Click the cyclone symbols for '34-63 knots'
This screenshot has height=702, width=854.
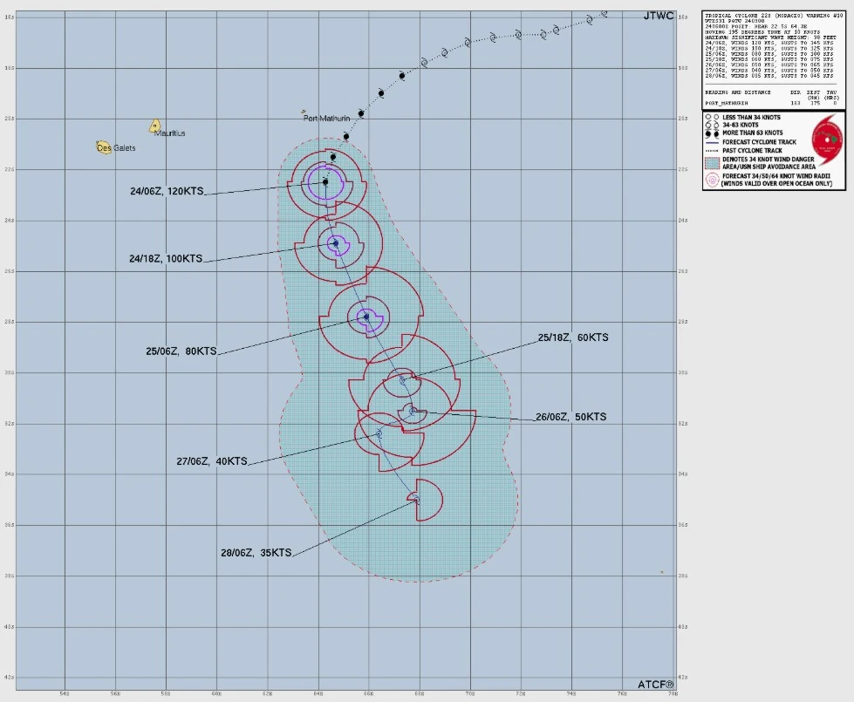712,125
